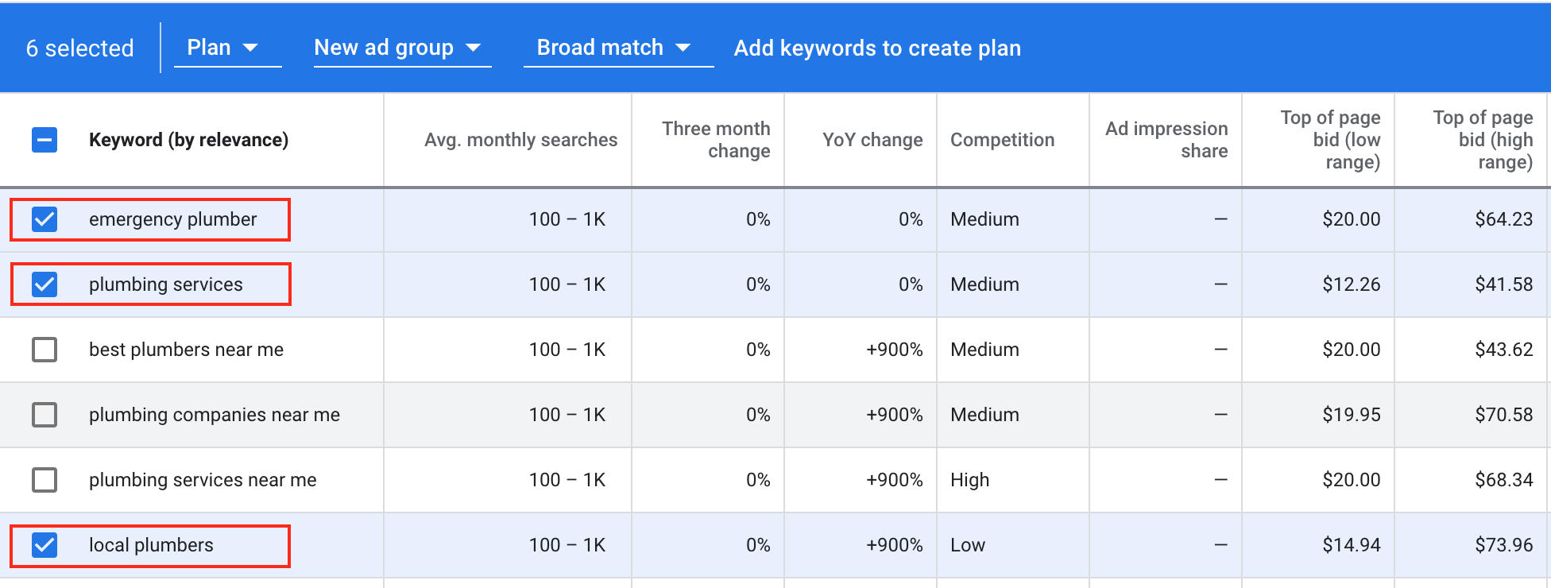This screenshot has height=588, width=1551.
Task: Sort by Three month change header
Action: tap(716, 140)
